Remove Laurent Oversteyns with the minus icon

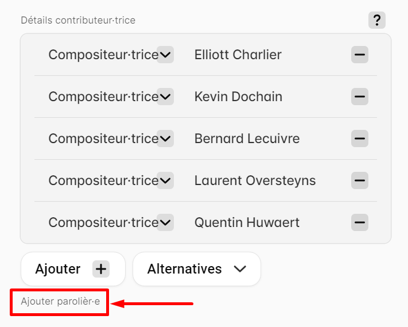pos(360,180)
